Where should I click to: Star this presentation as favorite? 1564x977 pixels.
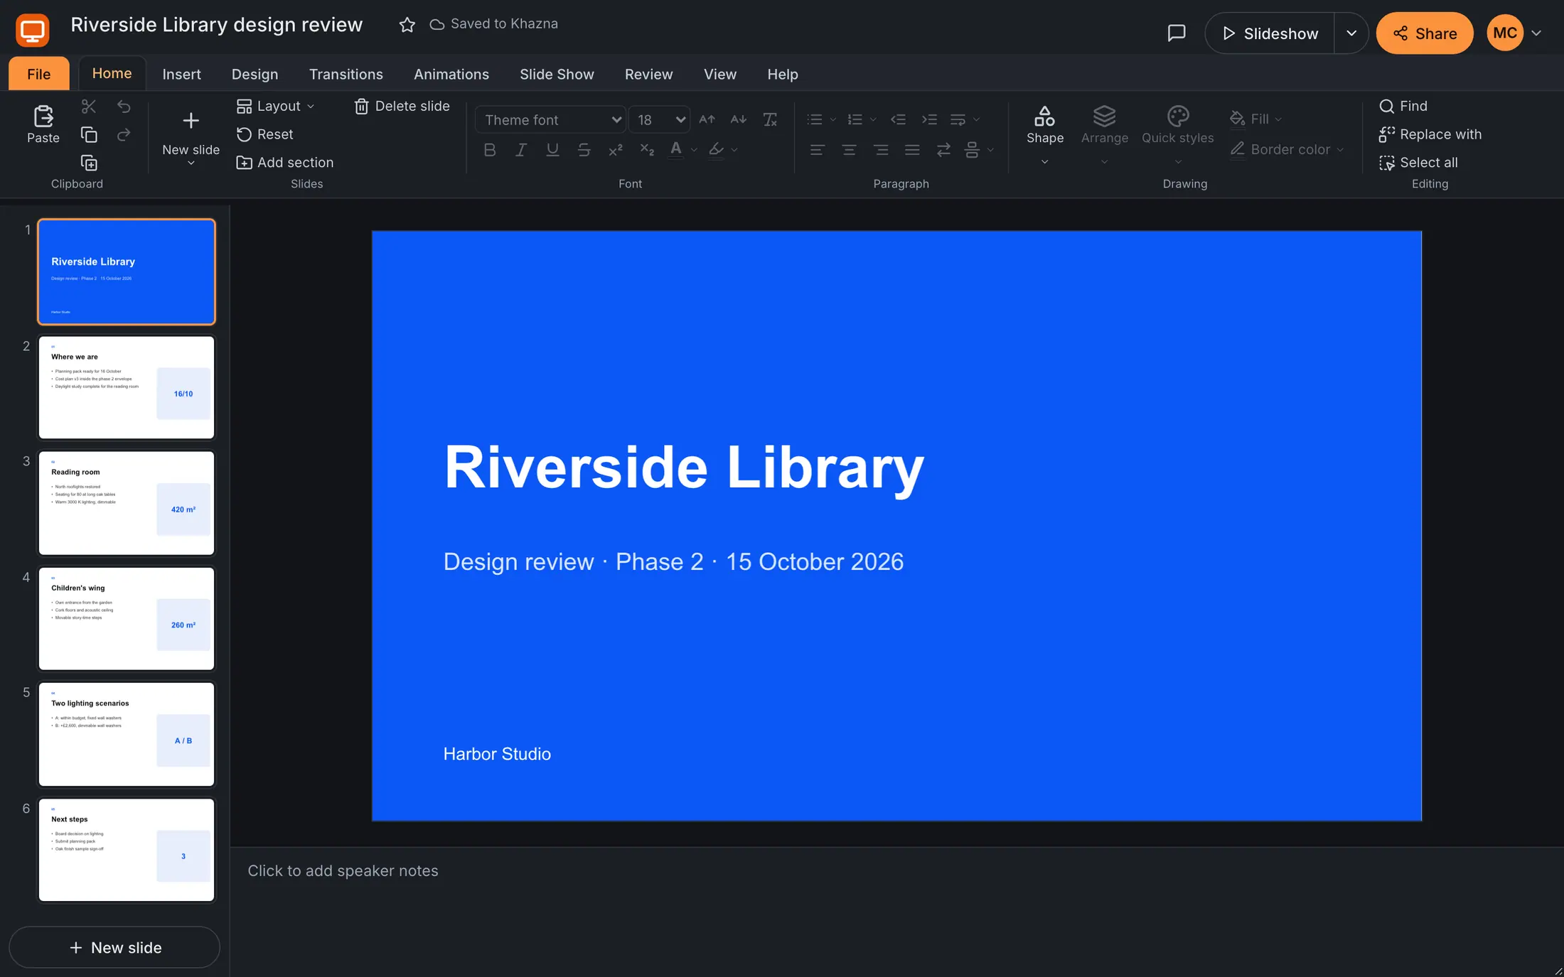point(407,25)
